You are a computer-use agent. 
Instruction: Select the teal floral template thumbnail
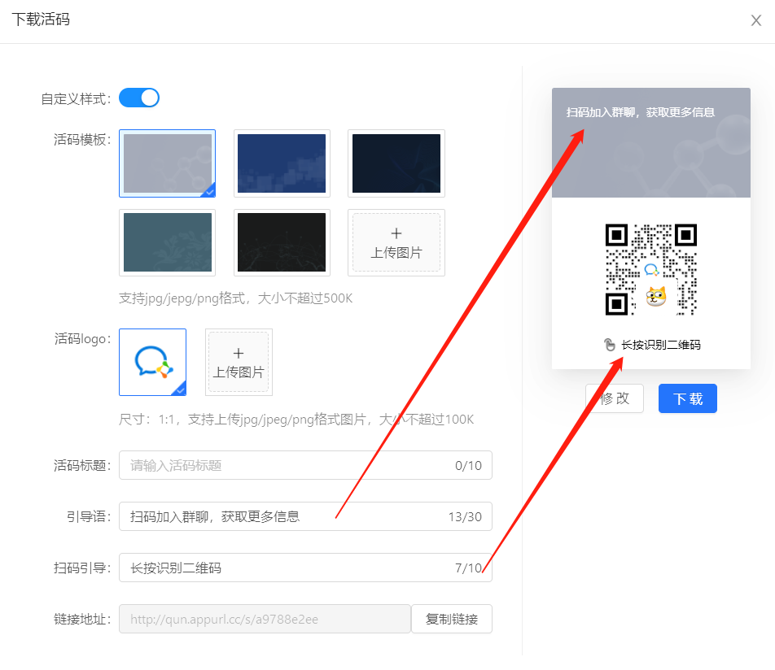(167, 242)
